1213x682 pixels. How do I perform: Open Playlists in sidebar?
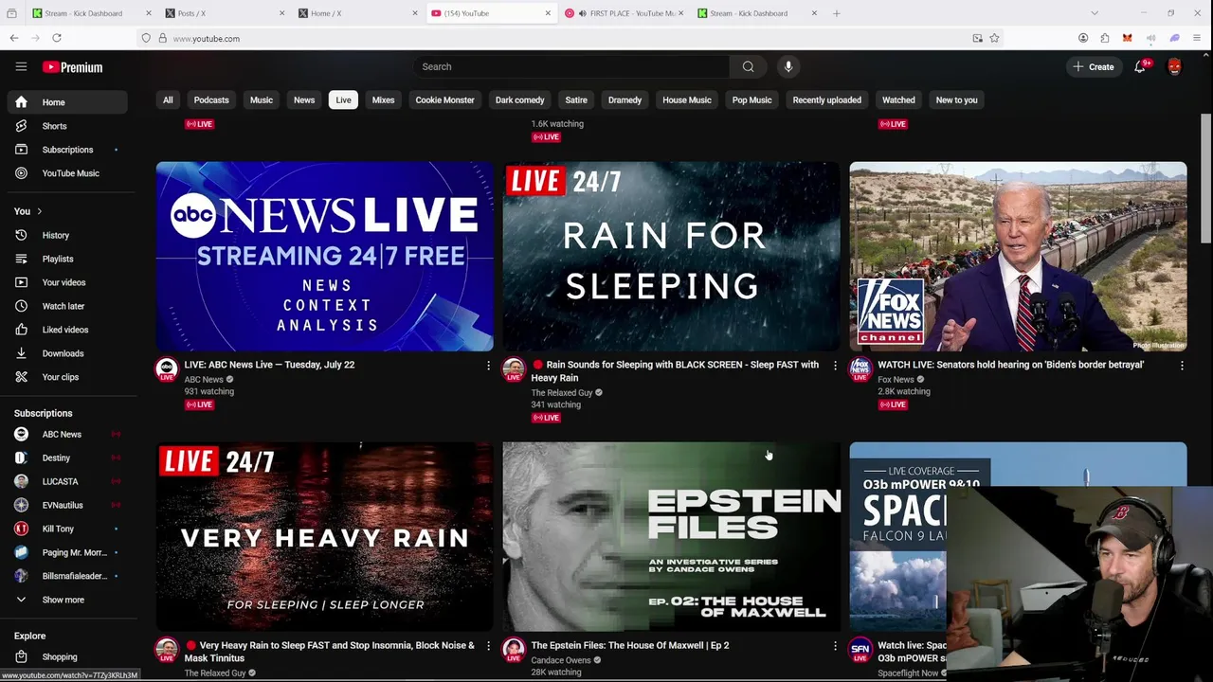coord(66,259)
